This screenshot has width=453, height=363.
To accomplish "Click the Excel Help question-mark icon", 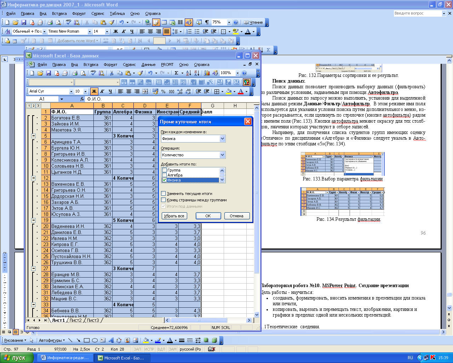I will point(244,73).
